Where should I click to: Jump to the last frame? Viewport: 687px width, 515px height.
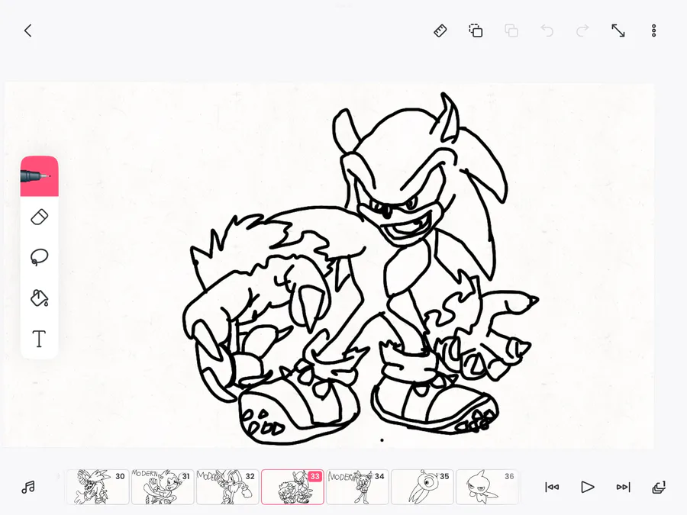(623, 487)
